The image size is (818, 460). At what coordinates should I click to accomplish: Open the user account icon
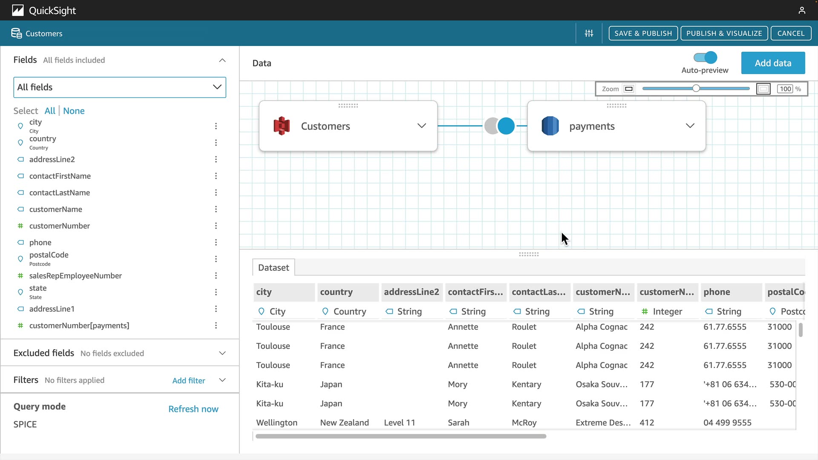(802, 10)
